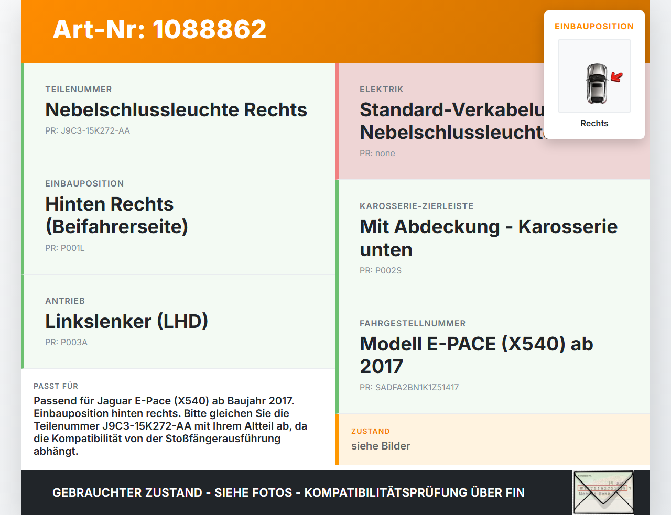
Task: Select PR code P001L
Action: click(65, 248)
